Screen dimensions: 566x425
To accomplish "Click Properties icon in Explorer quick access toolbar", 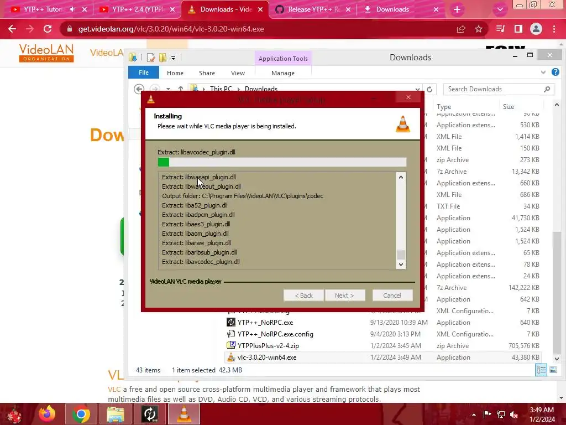I will 151,58.
